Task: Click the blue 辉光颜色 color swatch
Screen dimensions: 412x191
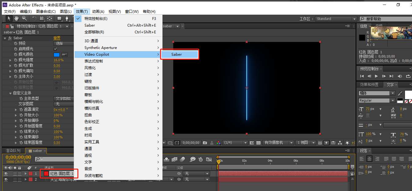Action: click(57, 54)
